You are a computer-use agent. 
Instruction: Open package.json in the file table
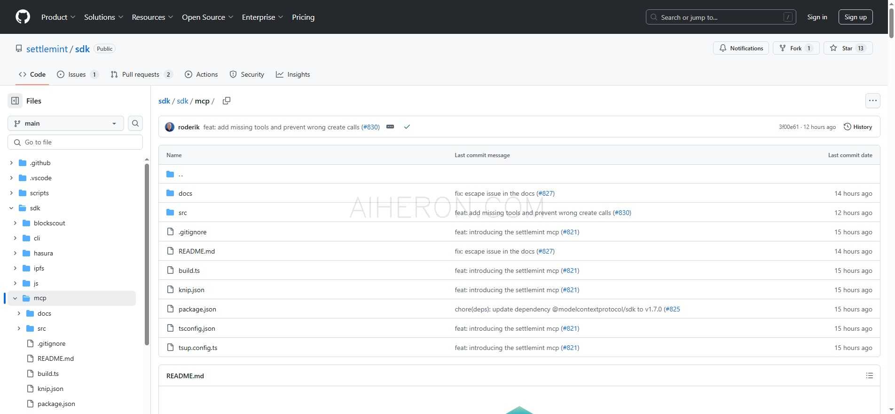pos(197,309)
